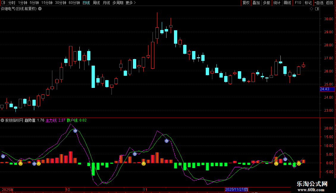Click the sad face marker at the far left edge
Screen dimensions: 336x193
pos(3,156)
